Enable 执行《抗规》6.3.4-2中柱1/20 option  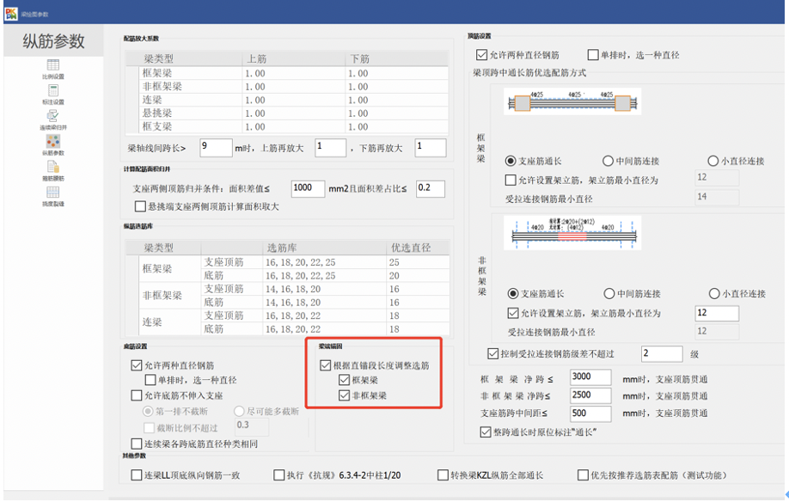(x=278, y=474)
